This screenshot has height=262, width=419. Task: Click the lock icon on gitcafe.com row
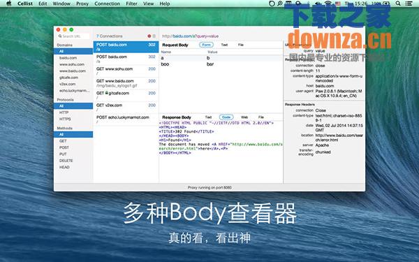pos(107,93)
